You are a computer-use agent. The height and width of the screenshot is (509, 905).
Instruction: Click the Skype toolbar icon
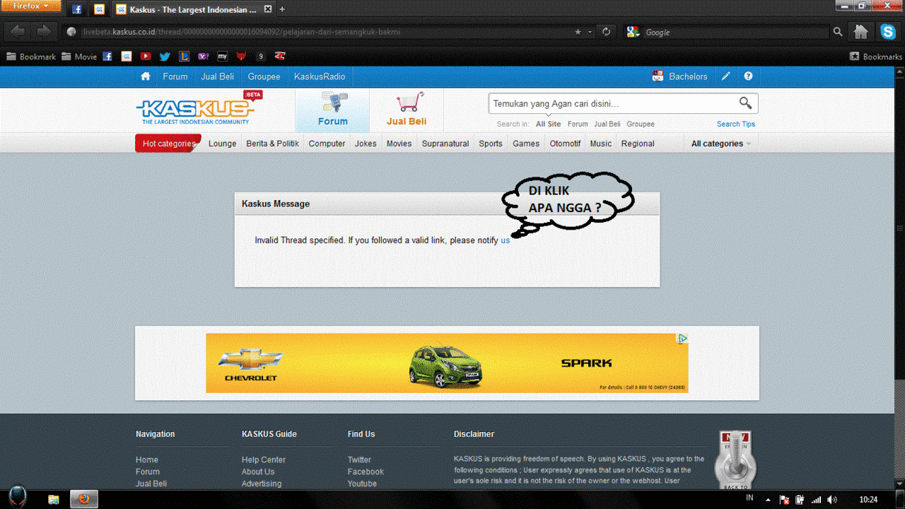click(x=888, y=32)
